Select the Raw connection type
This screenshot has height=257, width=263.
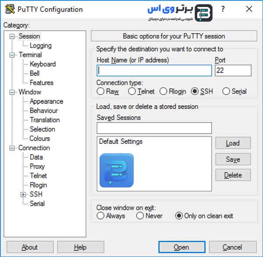coord(100,92)
